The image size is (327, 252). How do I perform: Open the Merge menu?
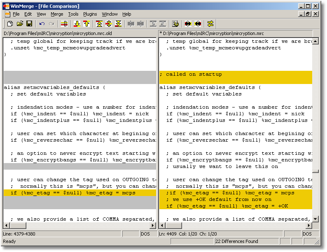click(x=57, y=14)
